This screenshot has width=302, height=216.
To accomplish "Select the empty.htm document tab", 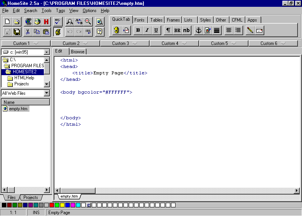I will click(x=69, y=196).
